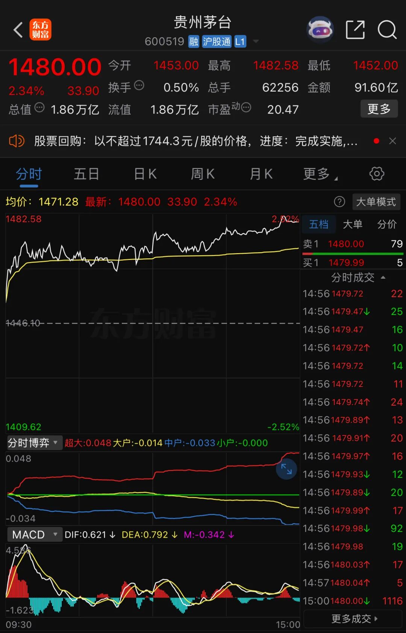Tap the 最低 1452.00 value
406x633 pixels.
(x=375, y=66)
